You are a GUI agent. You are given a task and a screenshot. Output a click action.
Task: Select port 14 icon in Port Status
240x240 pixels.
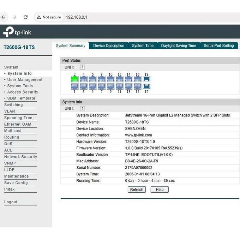click(128, 79)
